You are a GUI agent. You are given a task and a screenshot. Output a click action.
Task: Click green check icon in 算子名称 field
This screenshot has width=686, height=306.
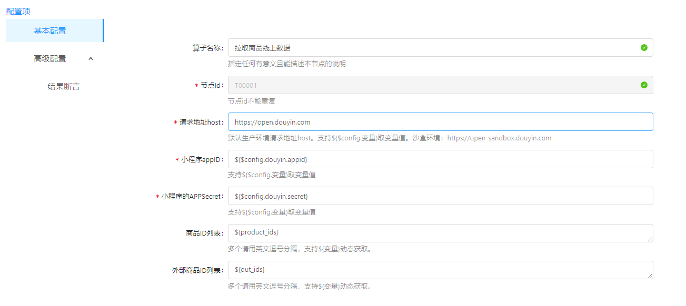pos(644,48)
